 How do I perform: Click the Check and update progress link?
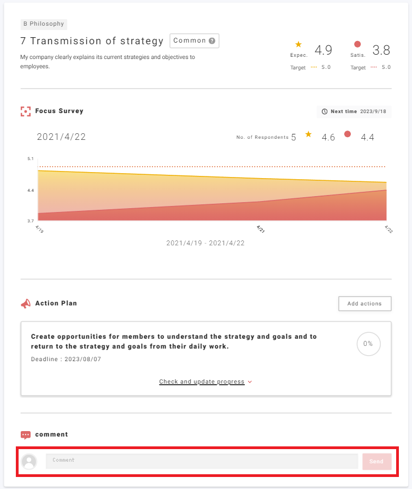point(202,382)
